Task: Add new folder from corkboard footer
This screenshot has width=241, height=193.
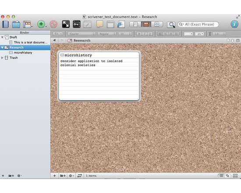Action: 63,175
